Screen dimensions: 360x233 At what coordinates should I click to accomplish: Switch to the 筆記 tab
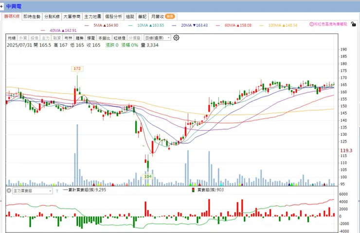tap(142, 17)
